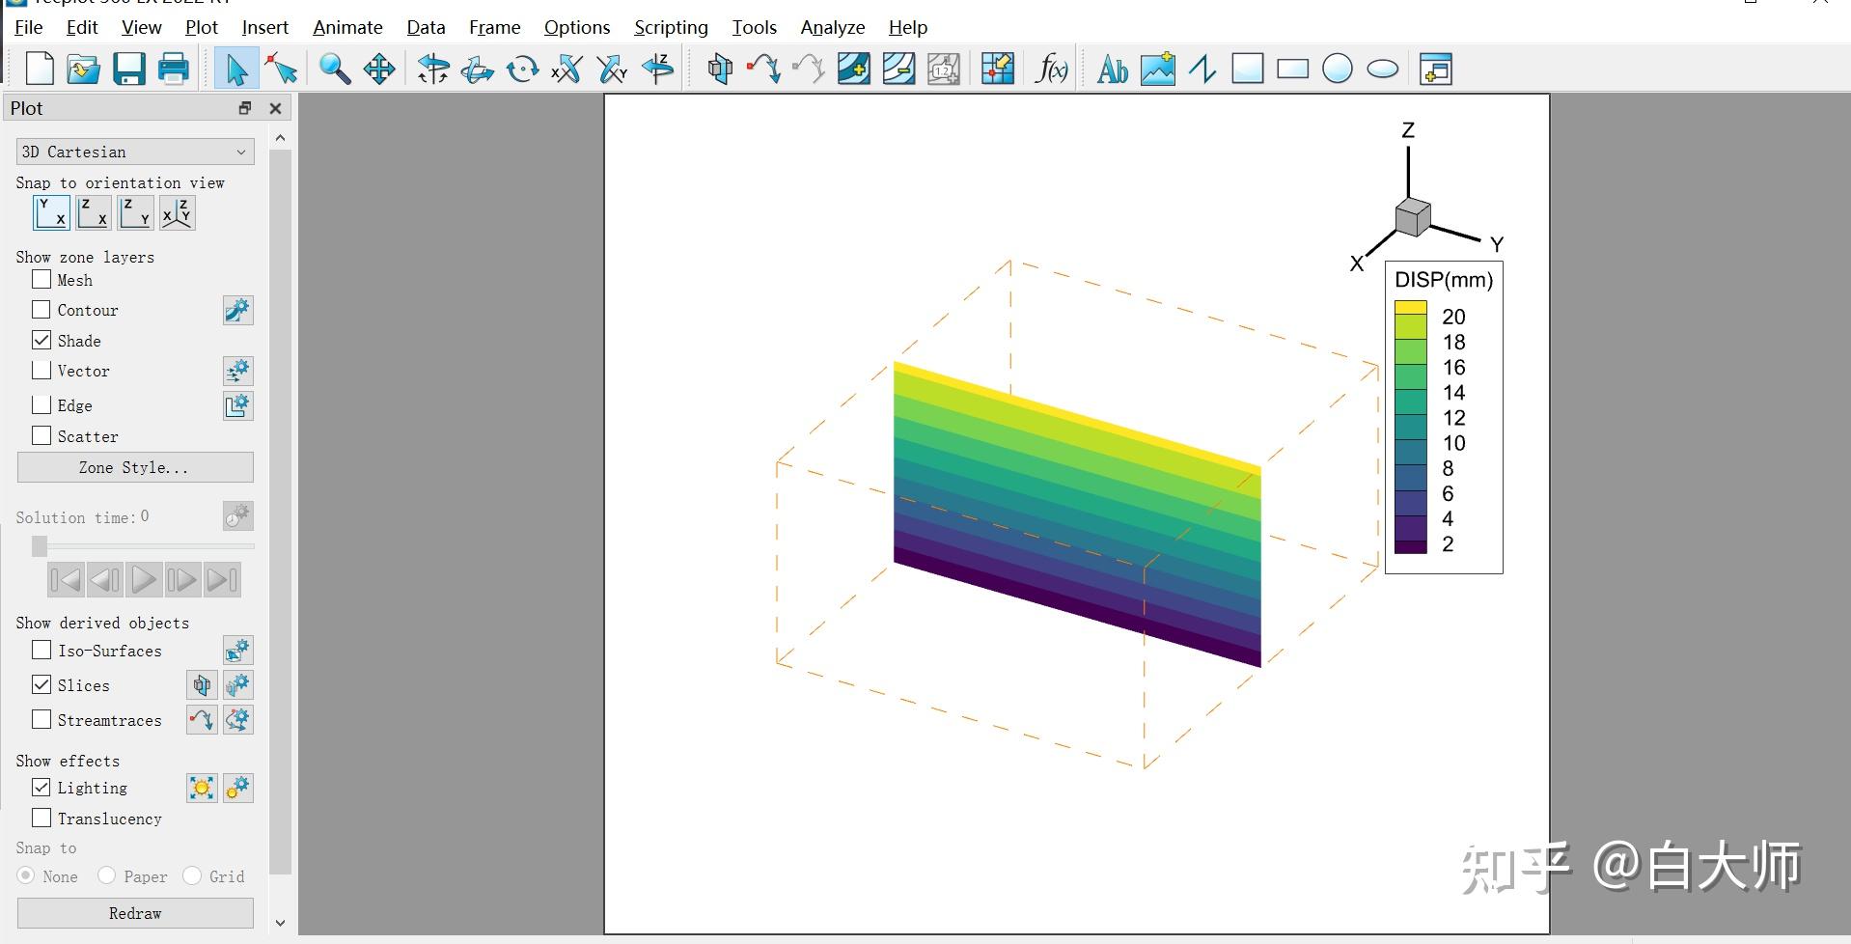This screenshot has width=1851, height=944.
Task: Collapse the sidebar via bottom chevron
Action: click(x=280, y=922)
